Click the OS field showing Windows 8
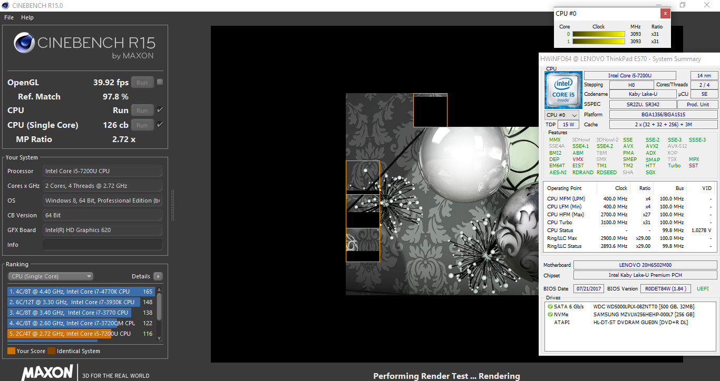 102,200
